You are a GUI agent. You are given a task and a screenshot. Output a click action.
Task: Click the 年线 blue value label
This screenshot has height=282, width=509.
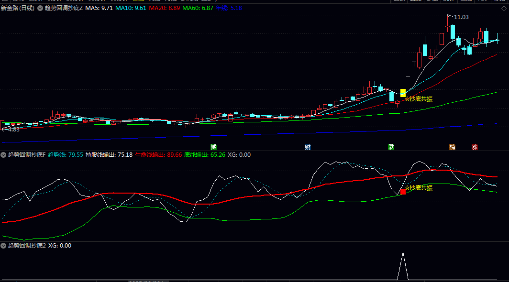229,9
